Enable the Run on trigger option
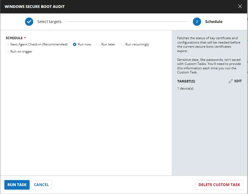 pyautogui.click(x=7, y=52)
